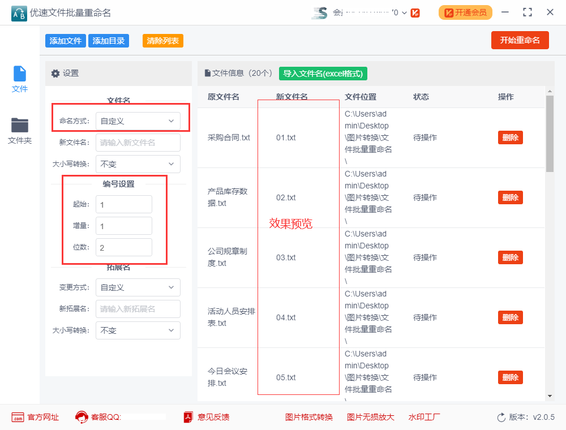Maximize the application window
The width and height of the screenshot is (566, 430).
click(x=528, y=12)
